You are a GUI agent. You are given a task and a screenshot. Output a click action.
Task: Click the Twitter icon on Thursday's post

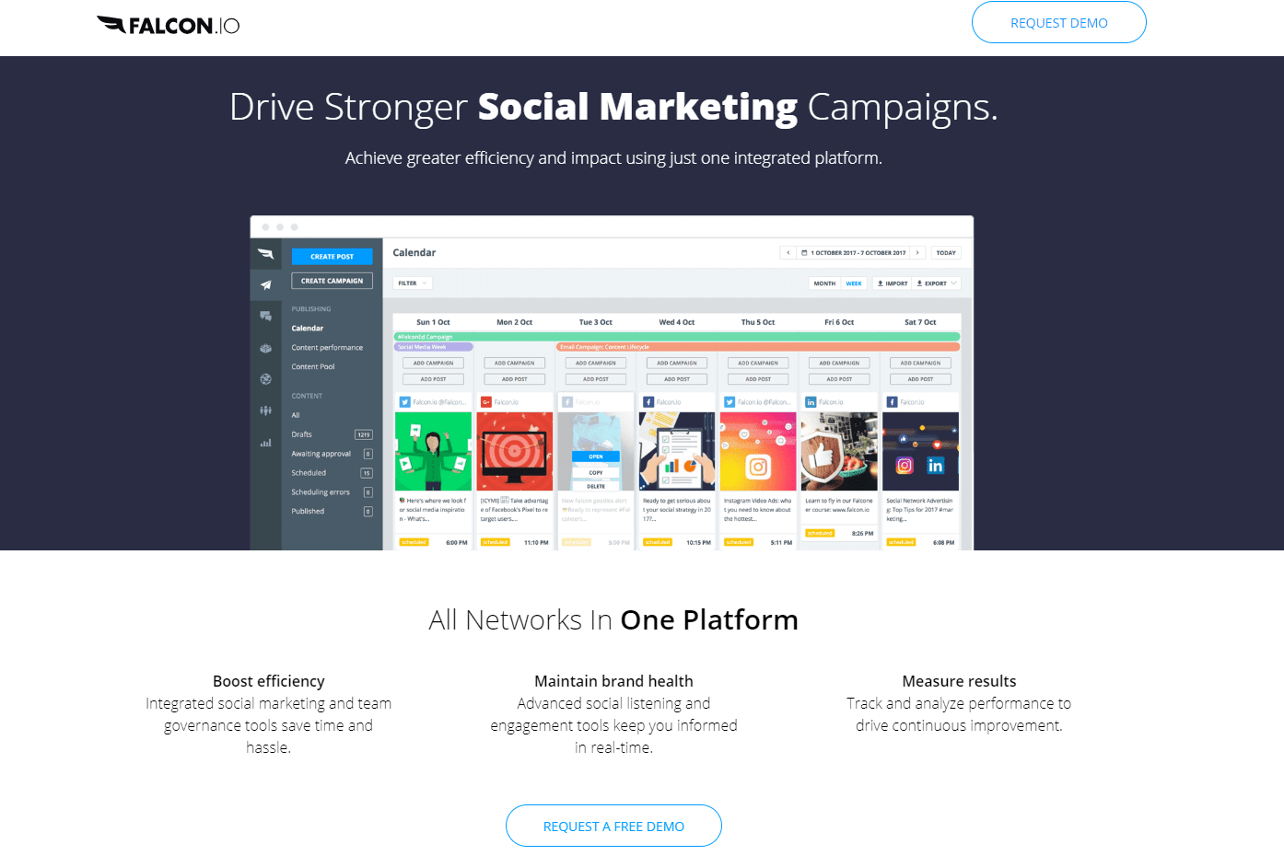click(x=730, y=402)
